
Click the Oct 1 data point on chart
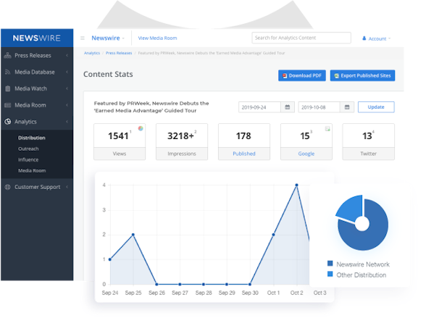coord(273,235)
